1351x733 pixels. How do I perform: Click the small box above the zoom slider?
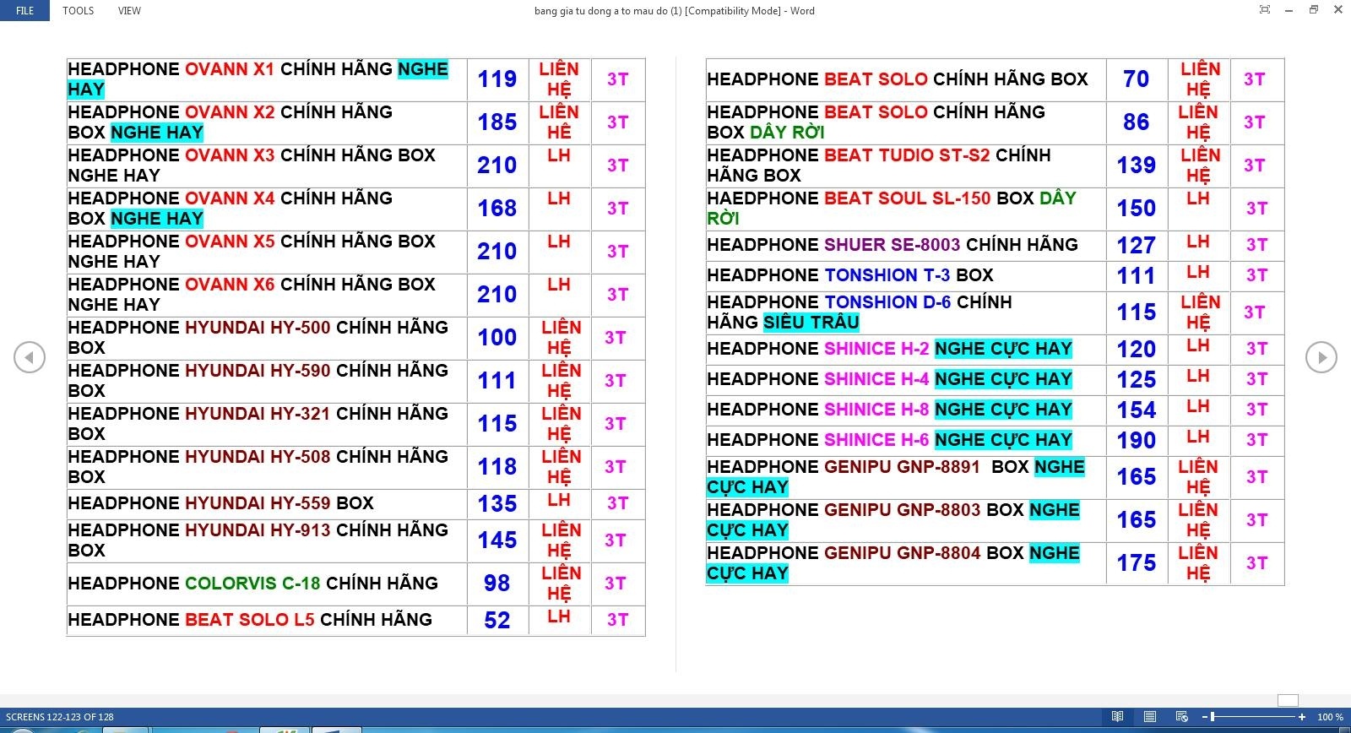1288,700
